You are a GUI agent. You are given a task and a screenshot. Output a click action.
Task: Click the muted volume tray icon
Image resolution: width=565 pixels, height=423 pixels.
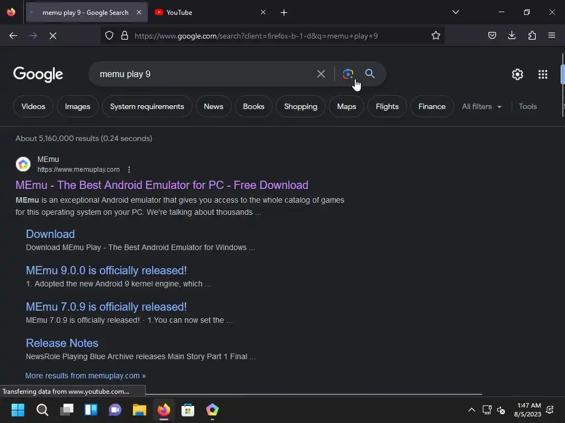click(501, 410)
